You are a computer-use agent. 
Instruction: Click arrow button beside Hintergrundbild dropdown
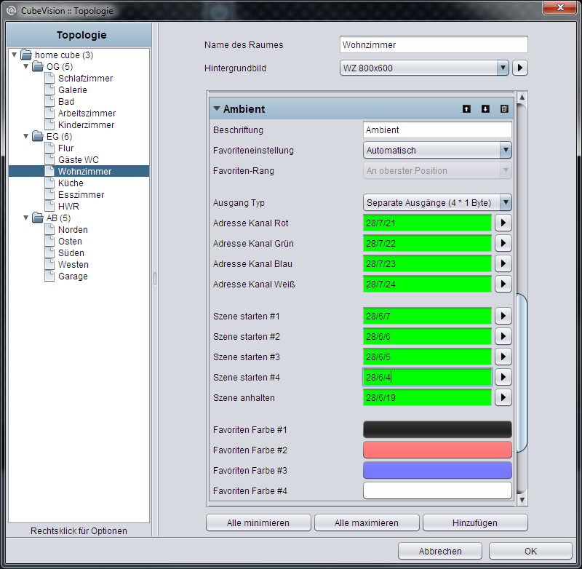click(x=519, y=68)
